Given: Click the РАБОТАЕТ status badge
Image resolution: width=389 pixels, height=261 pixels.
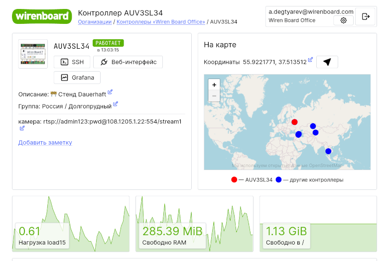Looking at the screenshot, I should coord(108,43).
